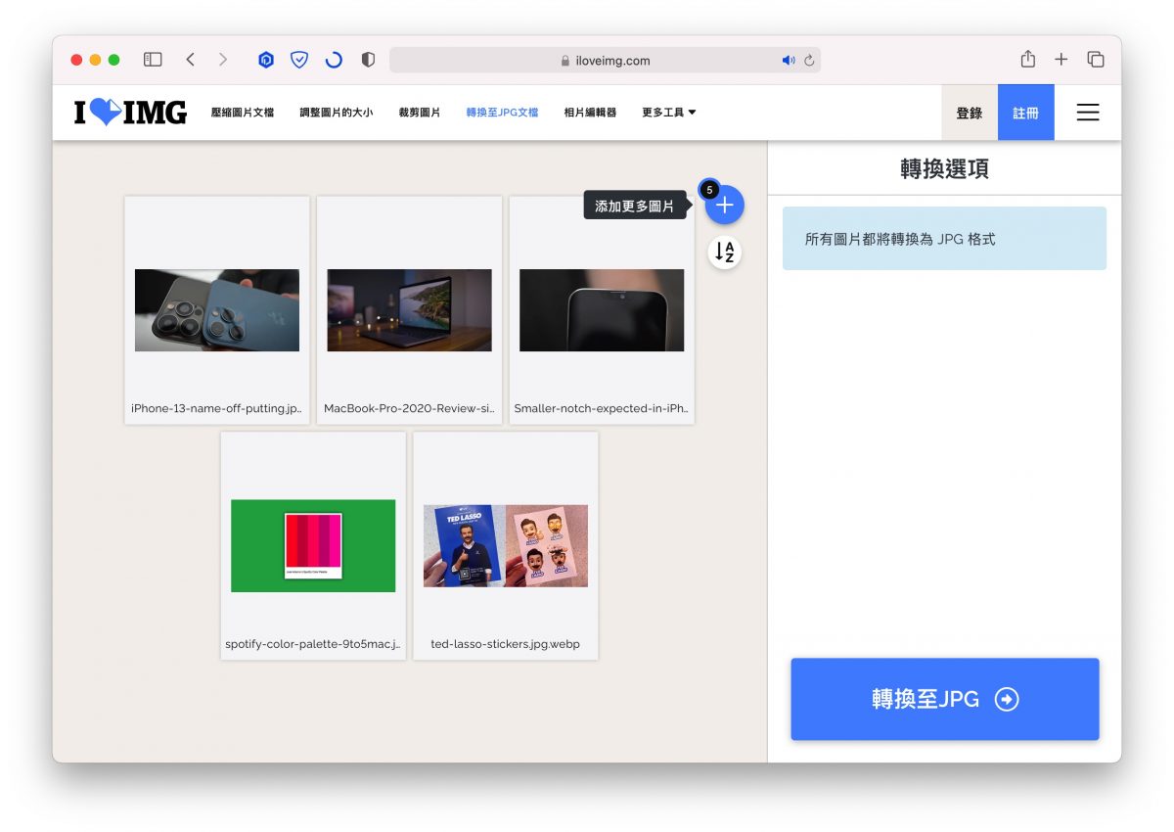Select Smaller-notch-expected image thumbnail

[x=602, y=310]
